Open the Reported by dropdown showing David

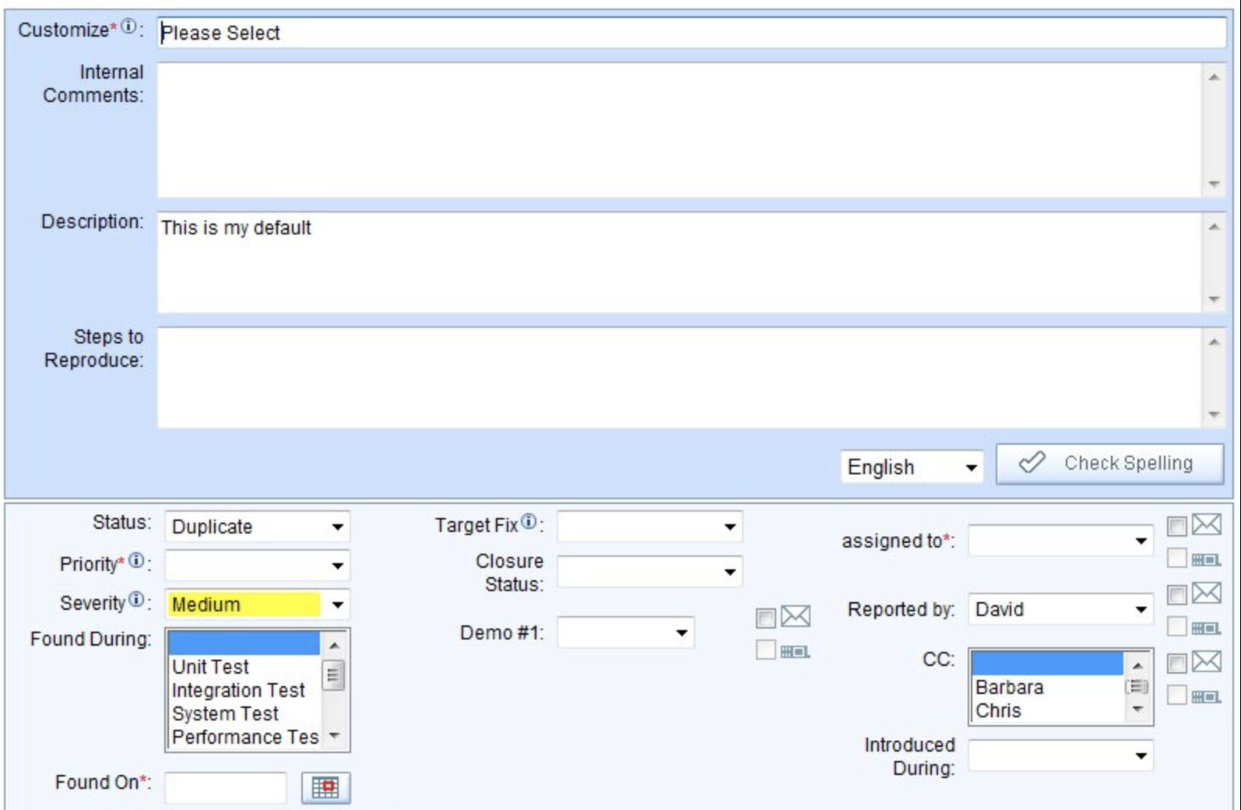point(1060,610)
